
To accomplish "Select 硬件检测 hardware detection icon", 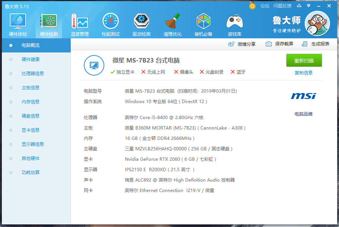I will click(x=49, y=25).
